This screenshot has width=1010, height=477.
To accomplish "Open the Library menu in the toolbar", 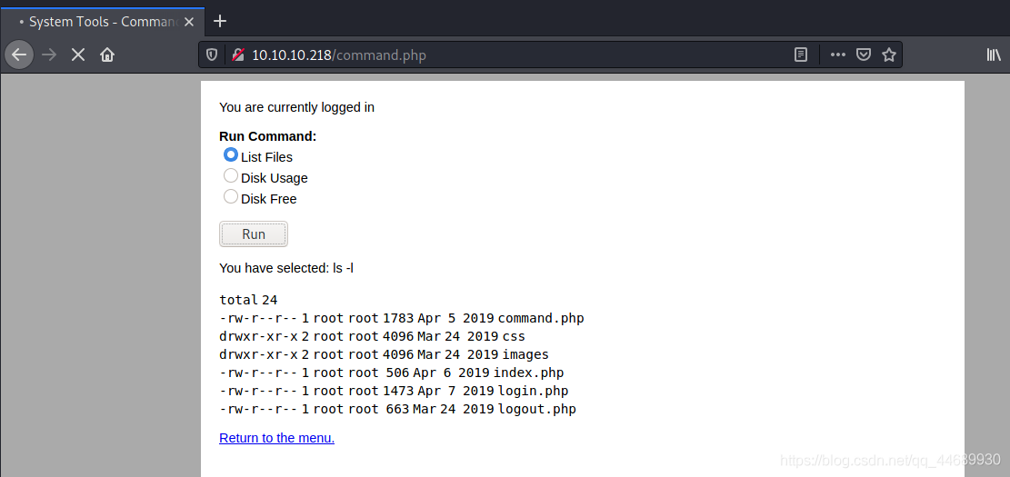I will 994,55.
